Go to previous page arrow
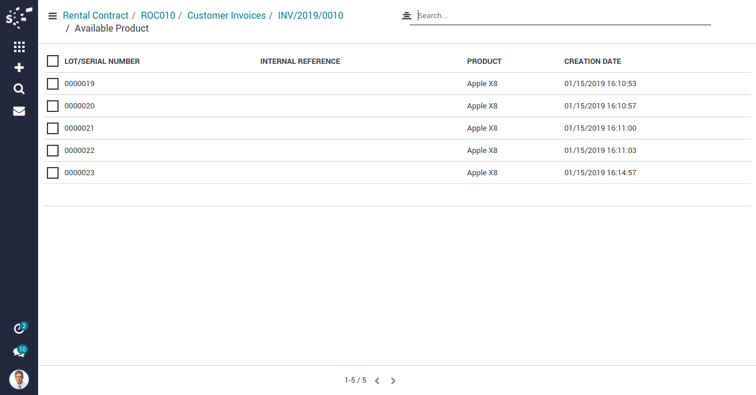The image size is (756, 395). point(377,381)
